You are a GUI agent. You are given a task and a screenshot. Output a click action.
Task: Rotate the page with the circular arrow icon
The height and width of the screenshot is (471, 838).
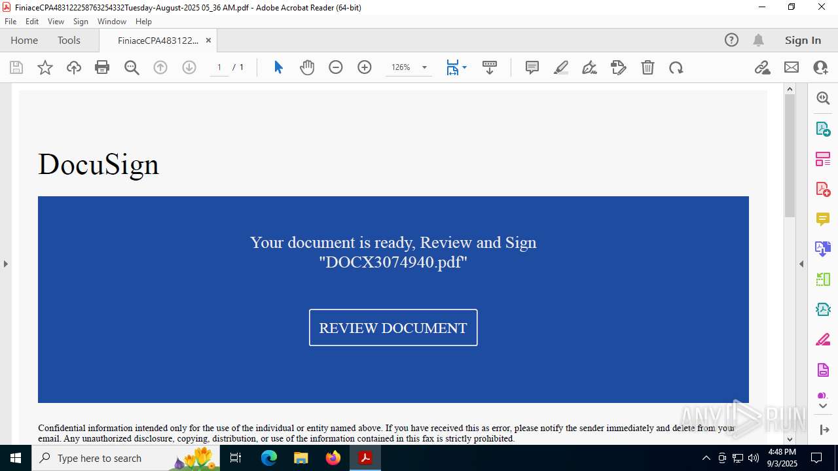(676, 67)
